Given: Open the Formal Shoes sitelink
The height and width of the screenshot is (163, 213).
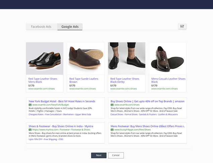Looking at the screenshot, I should [131, 115].
